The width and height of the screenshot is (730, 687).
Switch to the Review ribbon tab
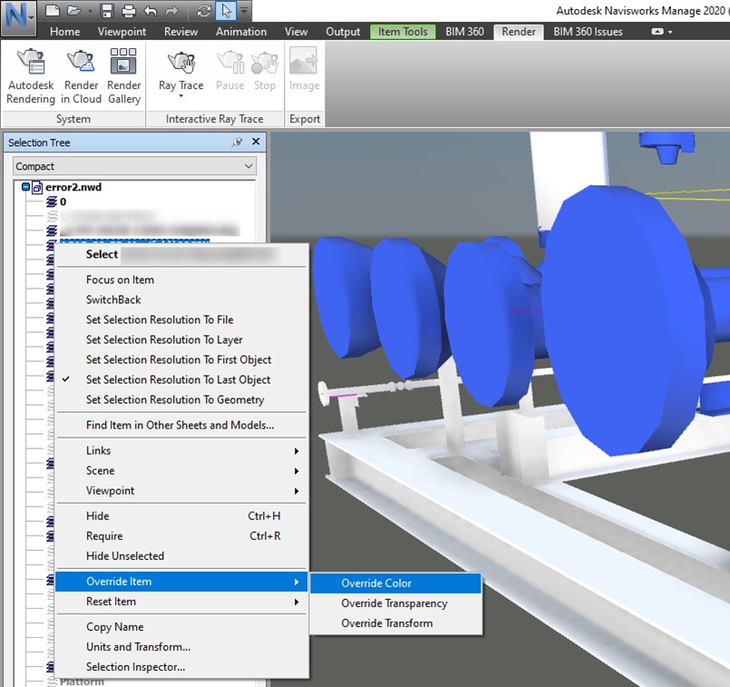180,32
